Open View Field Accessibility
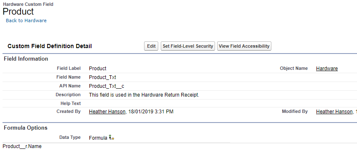Image resolution: width=357 pixels, height=156 pixels. pyautogui.click(x=244, y=46)
